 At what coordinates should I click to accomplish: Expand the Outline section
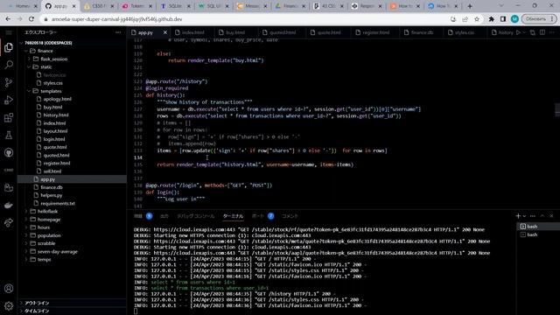pos(72,303)
